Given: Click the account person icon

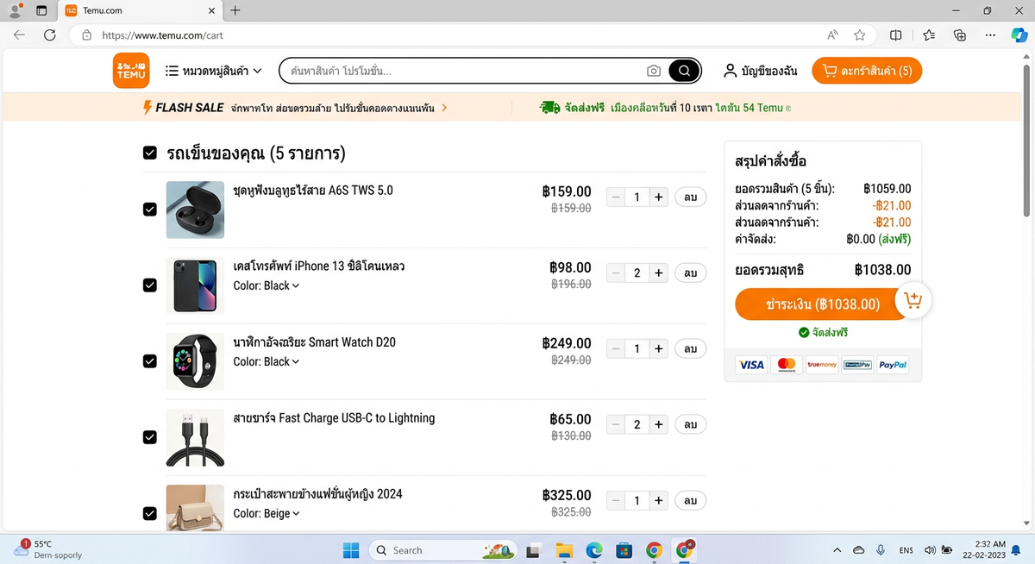Looking at the screenshot, I should tap(731, 71).
